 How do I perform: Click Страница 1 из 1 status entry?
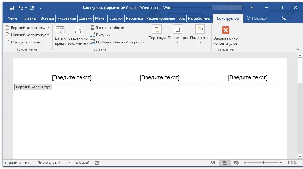(18, 163)
